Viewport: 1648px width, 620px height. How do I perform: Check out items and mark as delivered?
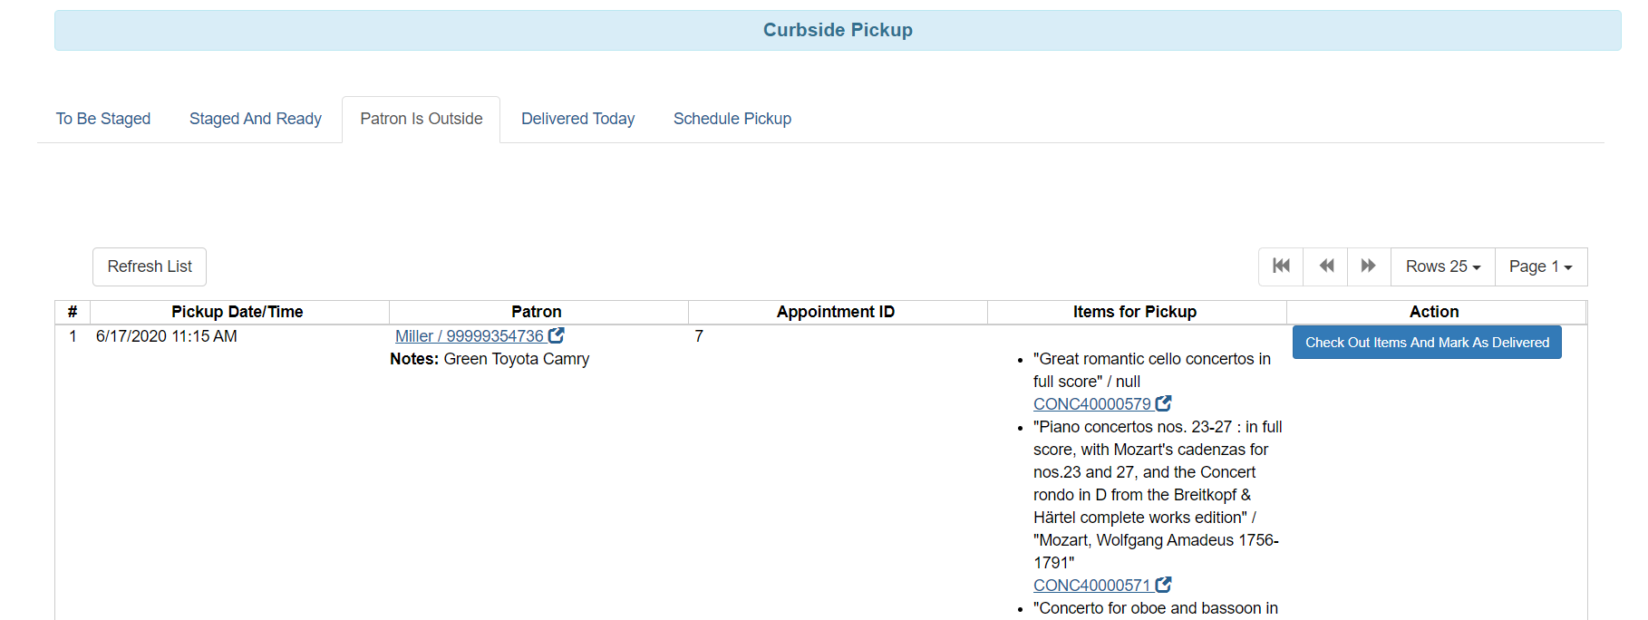click(x=1427, y=343)
